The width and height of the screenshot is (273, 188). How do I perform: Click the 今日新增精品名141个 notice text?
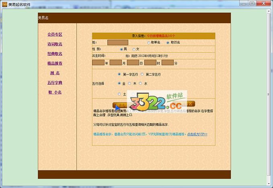coord(161,36)
